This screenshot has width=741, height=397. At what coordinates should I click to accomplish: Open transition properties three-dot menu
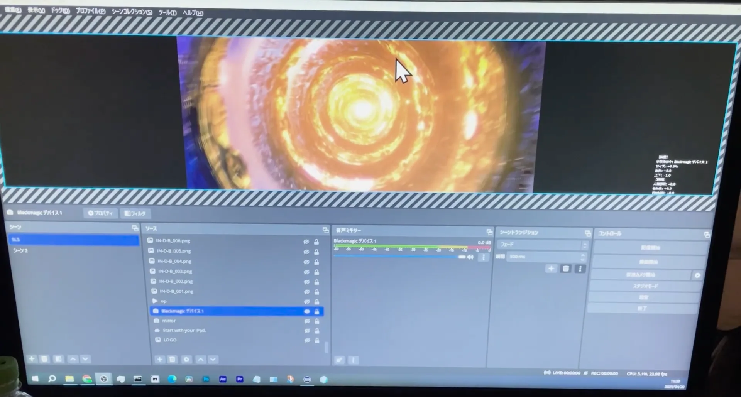pyautogui.click(x=580, y=269)
